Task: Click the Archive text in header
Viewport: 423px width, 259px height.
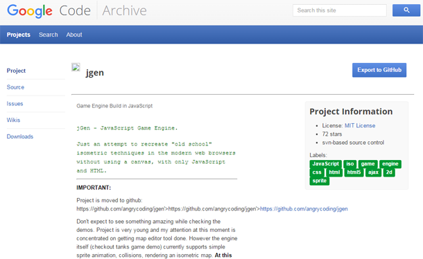Action: 124,11
